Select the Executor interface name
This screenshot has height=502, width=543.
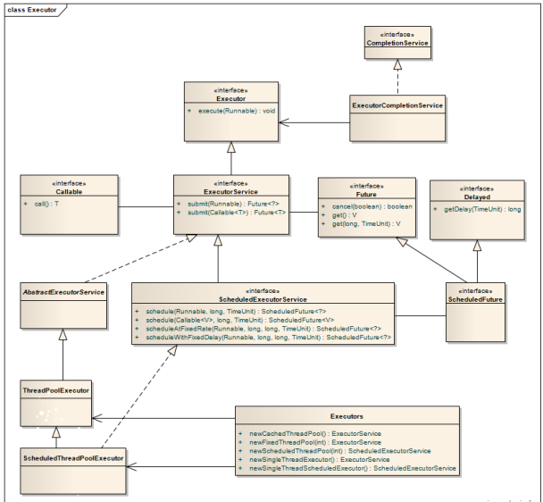click(x=231, y=99)
